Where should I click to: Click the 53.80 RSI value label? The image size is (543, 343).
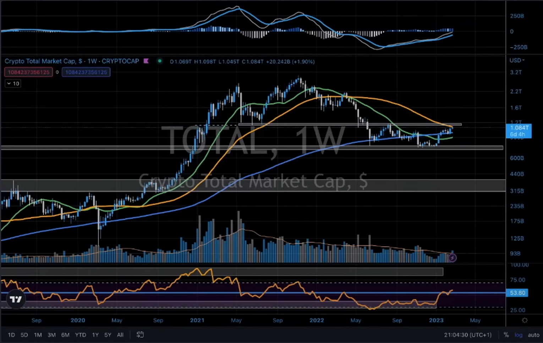tap(517, 293)
